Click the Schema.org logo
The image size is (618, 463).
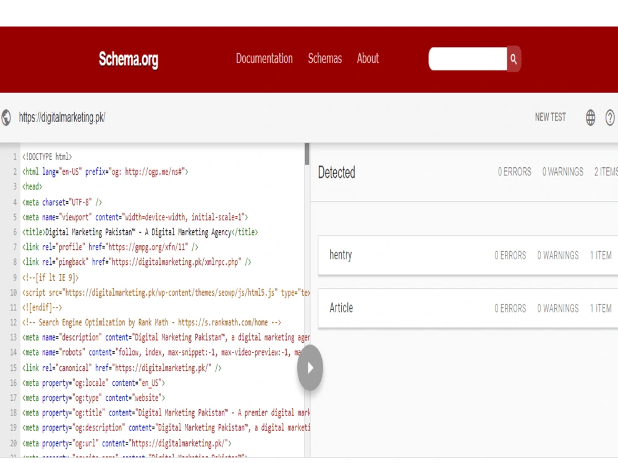[x=129, y=59]
